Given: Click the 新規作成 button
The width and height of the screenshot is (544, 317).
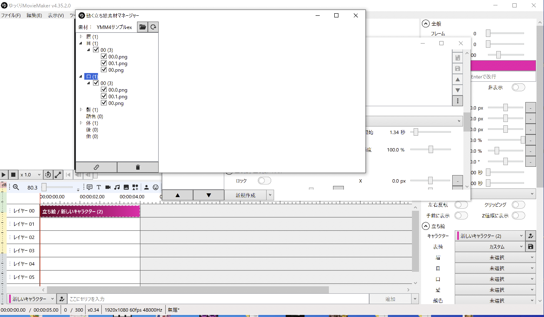Looking at the screenshot, I should click(245, 195).
